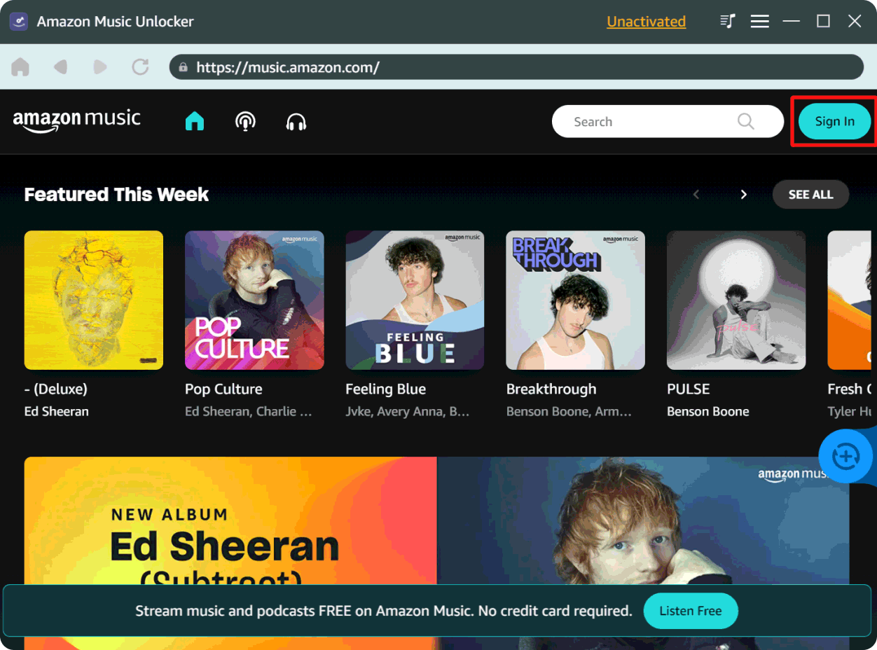
Task: Click the Feeling Blue title text
Action: click(386, 389)
